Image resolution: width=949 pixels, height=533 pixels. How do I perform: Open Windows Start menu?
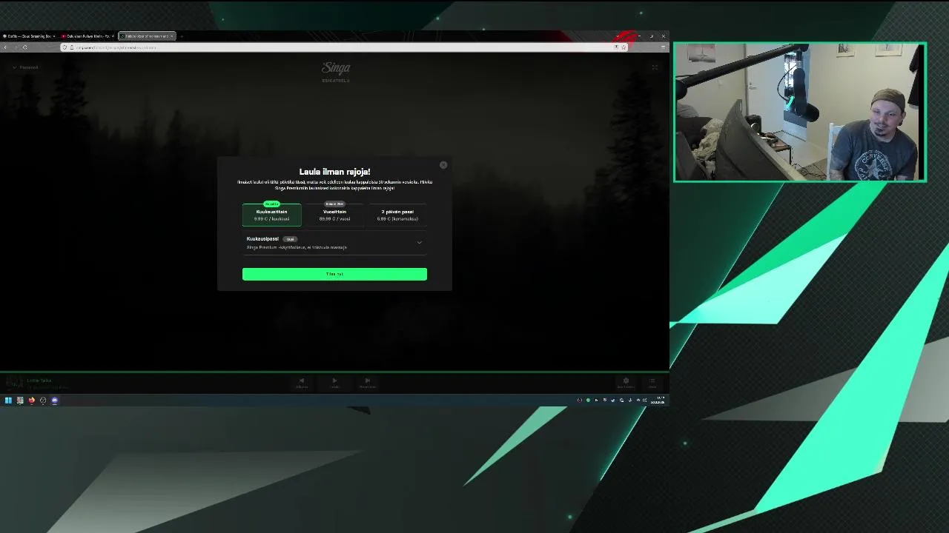8,400
